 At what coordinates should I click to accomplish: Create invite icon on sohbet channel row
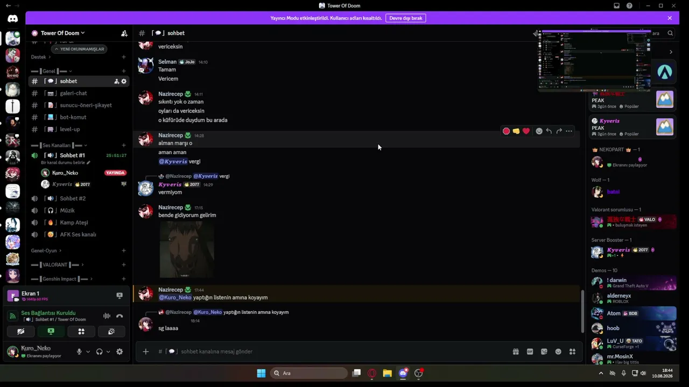click(116, 81)
